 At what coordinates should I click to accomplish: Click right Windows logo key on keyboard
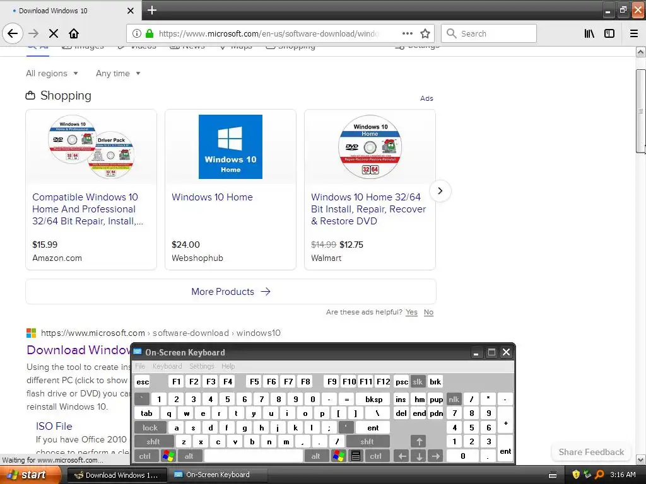point(339,456)
